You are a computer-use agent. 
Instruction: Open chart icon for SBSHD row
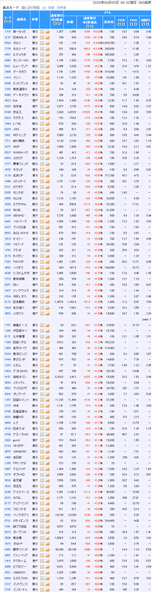[47, 216]
